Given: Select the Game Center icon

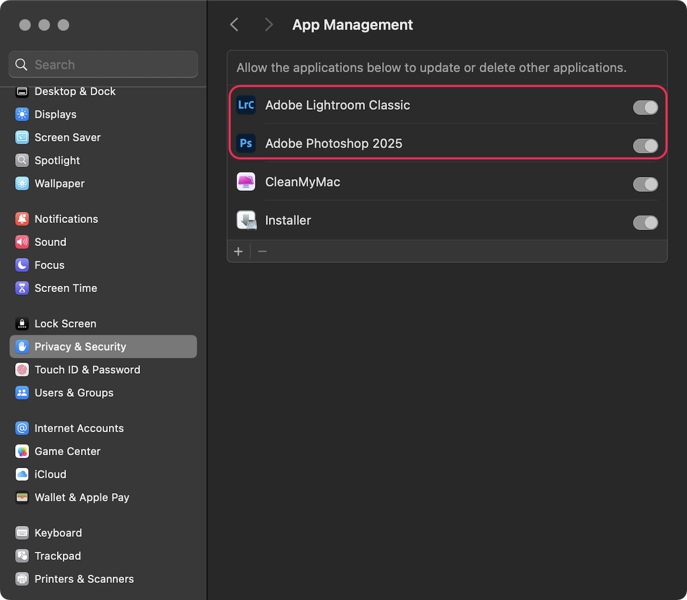Looking at the screenshot, I should click(x=21, y=451).
